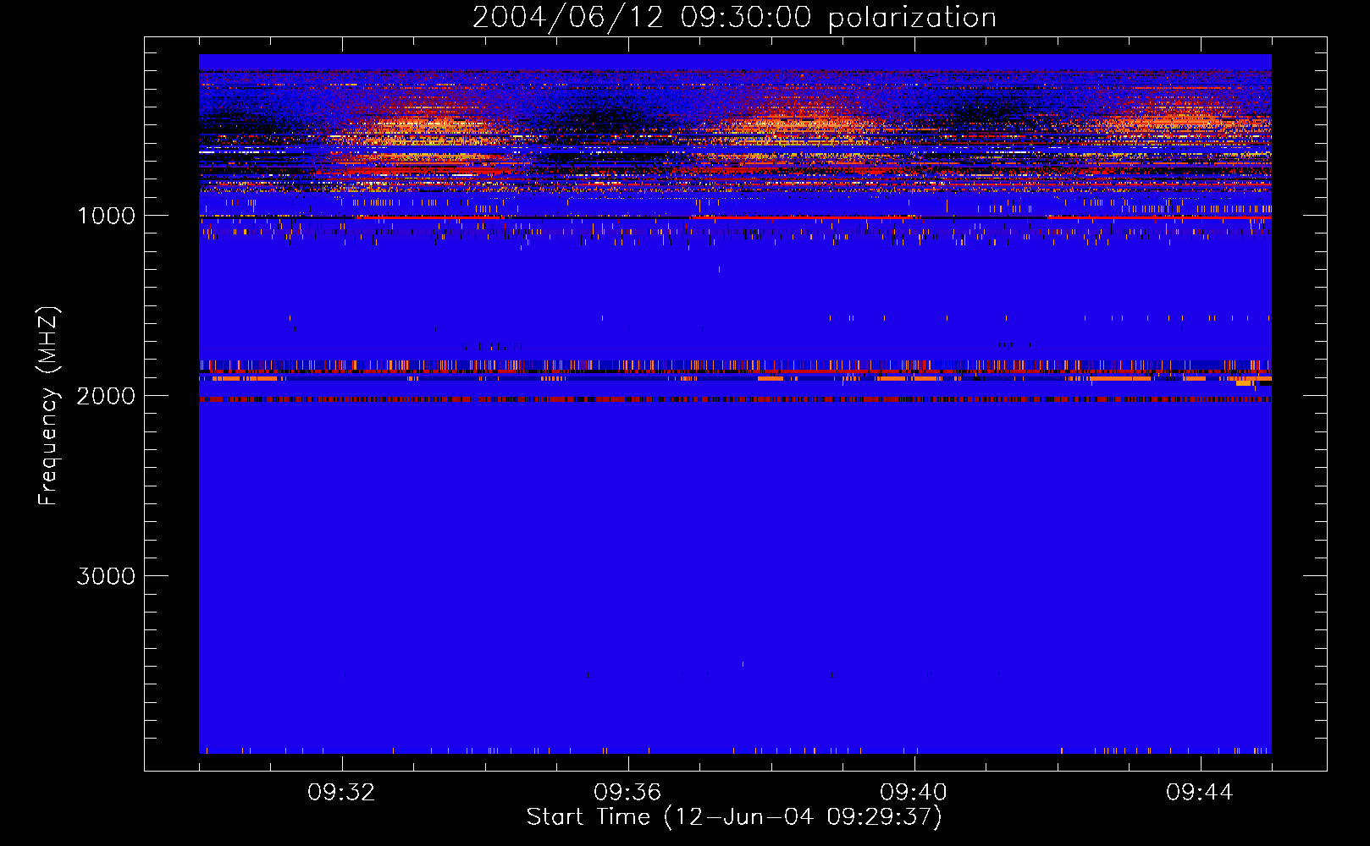Click the plot title '2004/06/12 09:30:00 polarization'
This screenshot has width=1370, height=846.
click(x=734, y=18)
